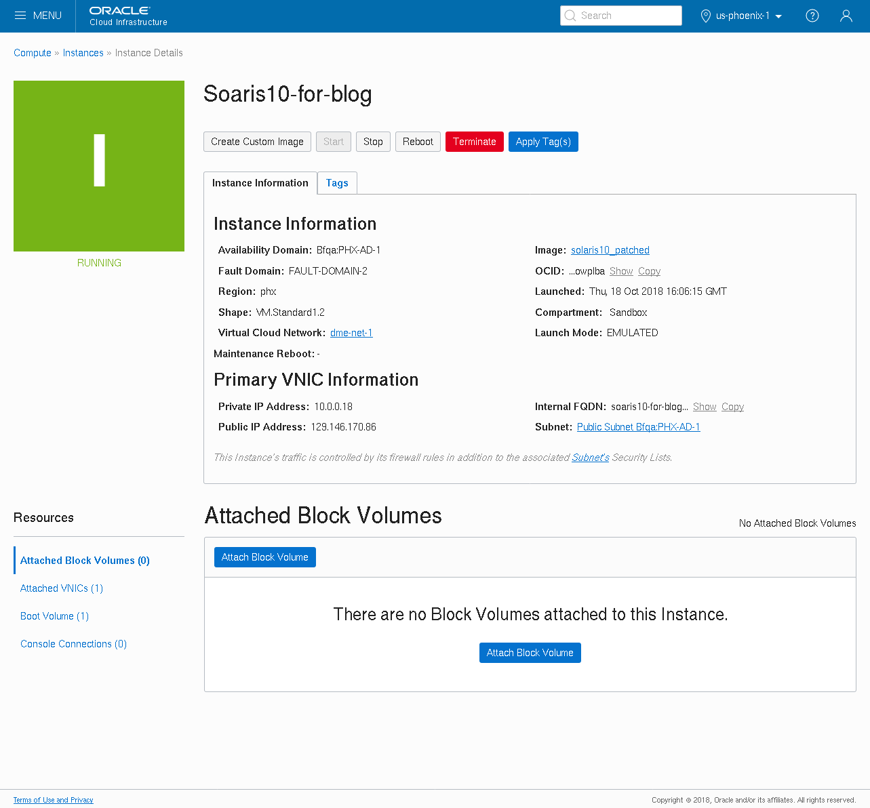
Task: Click the RUNNING status label
Action: click(x=99, y=263)
